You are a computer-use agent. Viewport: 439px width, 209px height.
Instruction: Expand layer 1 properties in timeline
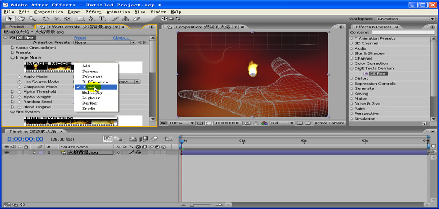tap(34, 153)
